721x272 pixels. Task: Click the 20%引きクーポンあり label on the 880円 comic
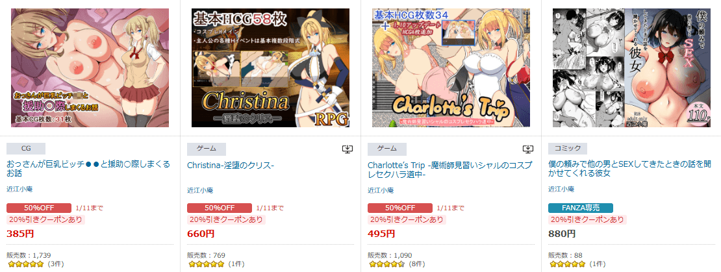pos(588,219)
